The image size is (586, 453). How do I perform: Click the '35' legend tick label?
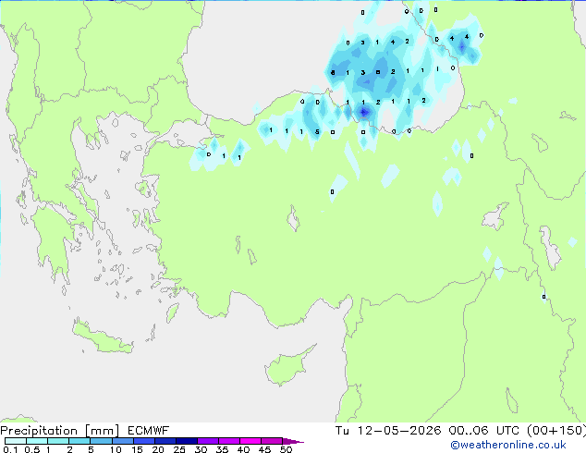click(222, 449)
